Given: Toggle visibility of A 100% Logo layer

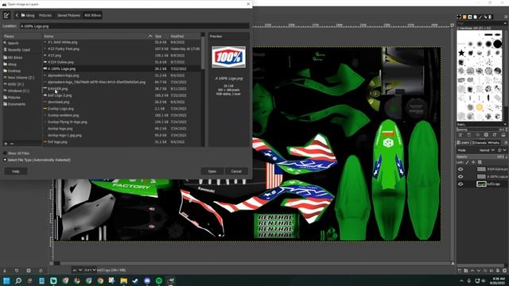Looking at the screenshot, I should click(460, 176).
